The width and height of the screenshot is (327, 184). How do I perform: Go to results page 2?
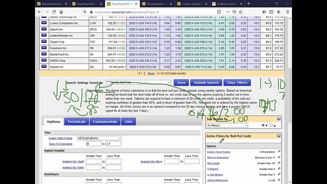pos(144,73)
